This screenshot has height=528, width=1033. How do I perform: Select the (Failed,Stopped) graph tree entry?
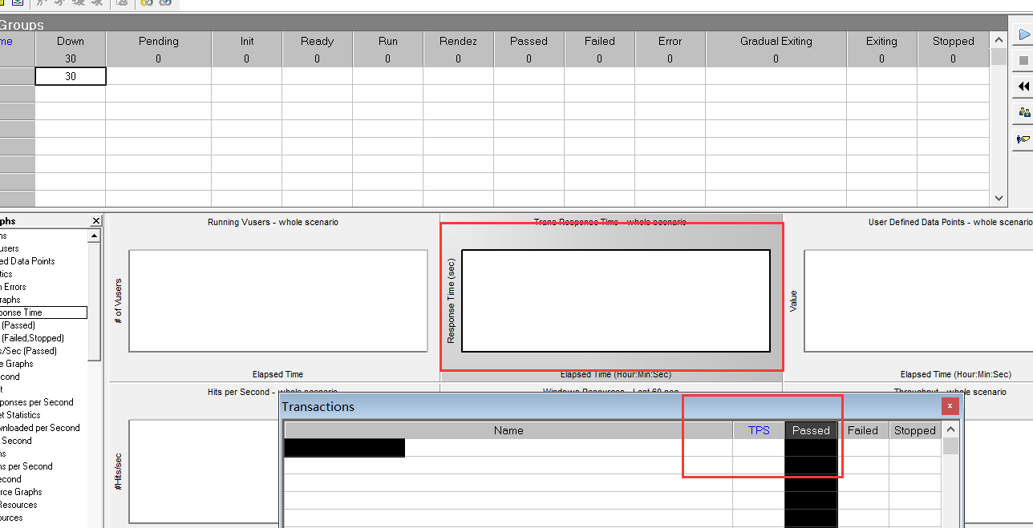point(32,338)
